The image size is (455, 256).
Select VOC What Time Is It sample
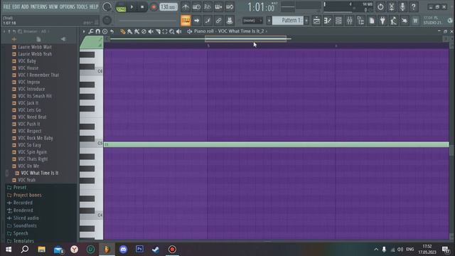pyautogui.click(x=40, y=173)
